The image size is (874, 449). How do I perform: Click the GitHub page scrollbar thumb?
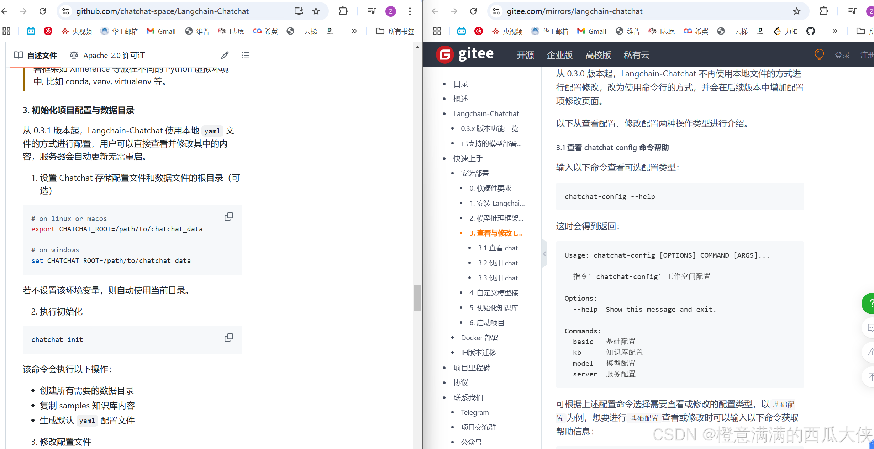point(417,298)
